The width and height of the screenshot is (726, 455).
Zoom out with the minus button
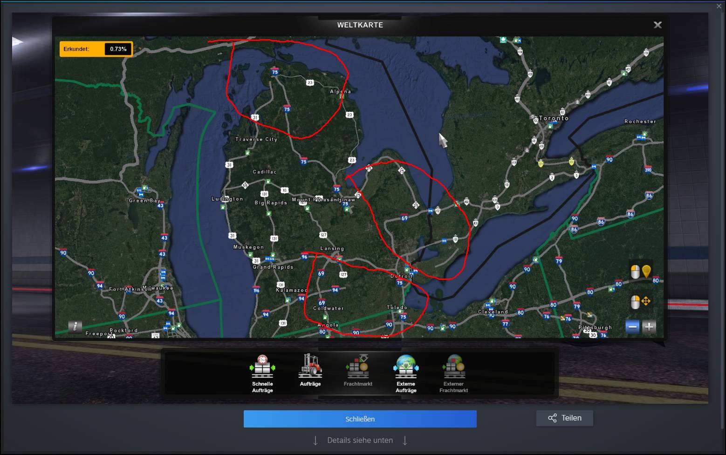(632, 327)
